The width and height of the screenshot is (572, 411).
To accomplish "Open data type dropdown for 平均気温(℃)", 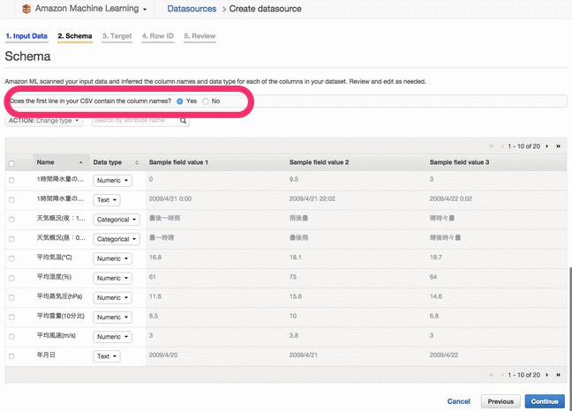I will (x=112, y=258).
